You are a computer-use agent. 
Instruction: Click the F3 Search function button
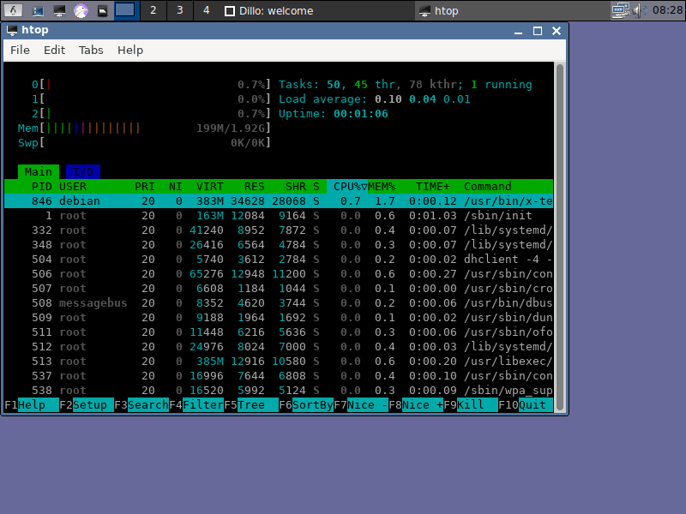point(141,405)
